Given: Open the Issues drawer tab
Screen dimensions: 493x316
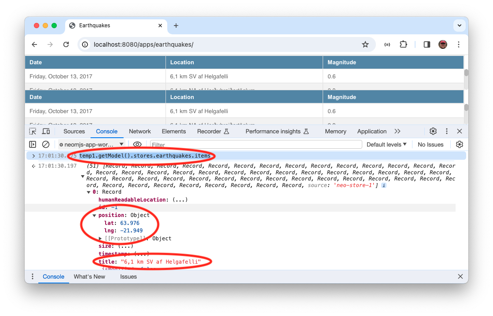Looking at the screenshot, I should click(x=128, y=277).
